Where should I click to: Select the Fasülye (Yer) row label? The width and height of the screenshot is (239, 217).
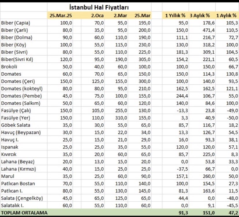coord(16,118)
